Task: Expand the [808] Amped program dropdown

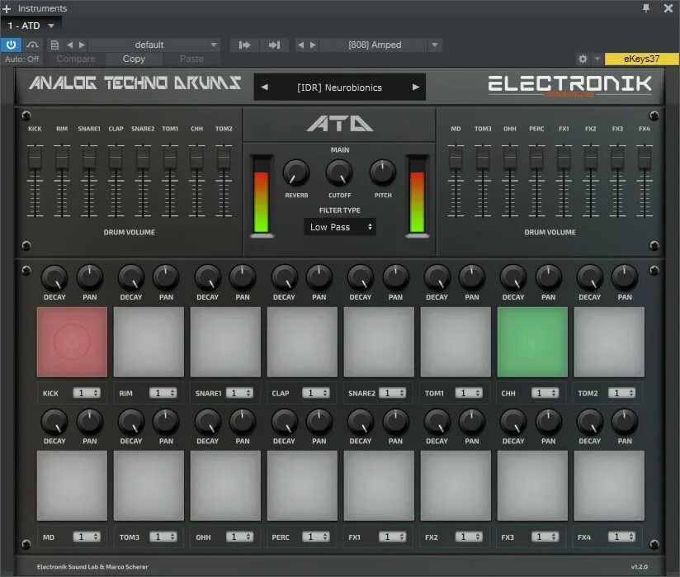Action: point(435,45)
